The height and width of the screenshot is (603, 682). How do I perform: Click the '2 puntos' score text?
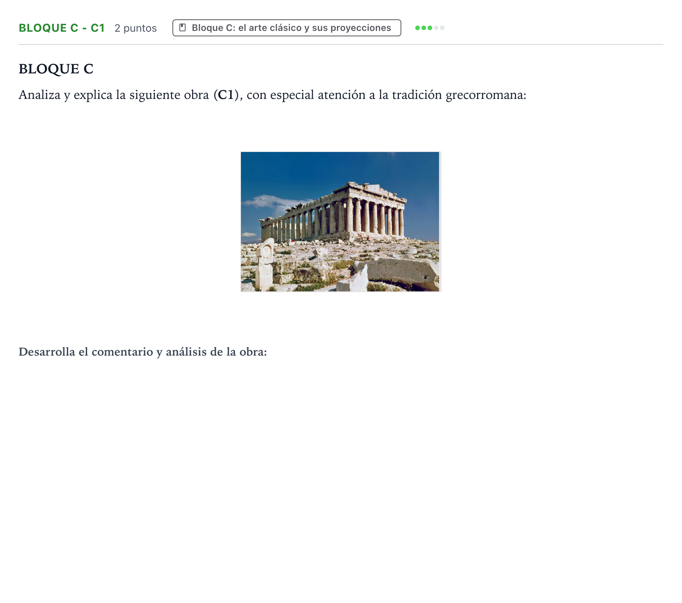click(136, 28)
